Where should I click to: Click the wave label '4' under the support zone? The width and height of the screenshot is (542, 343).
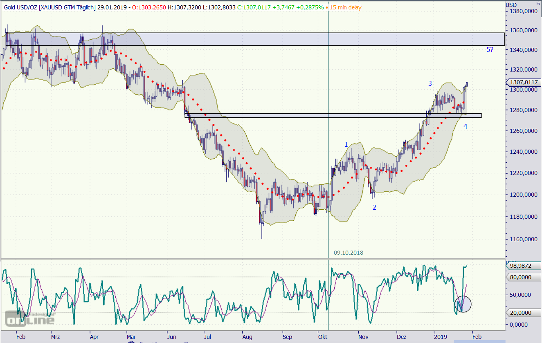tap(465, 126)
